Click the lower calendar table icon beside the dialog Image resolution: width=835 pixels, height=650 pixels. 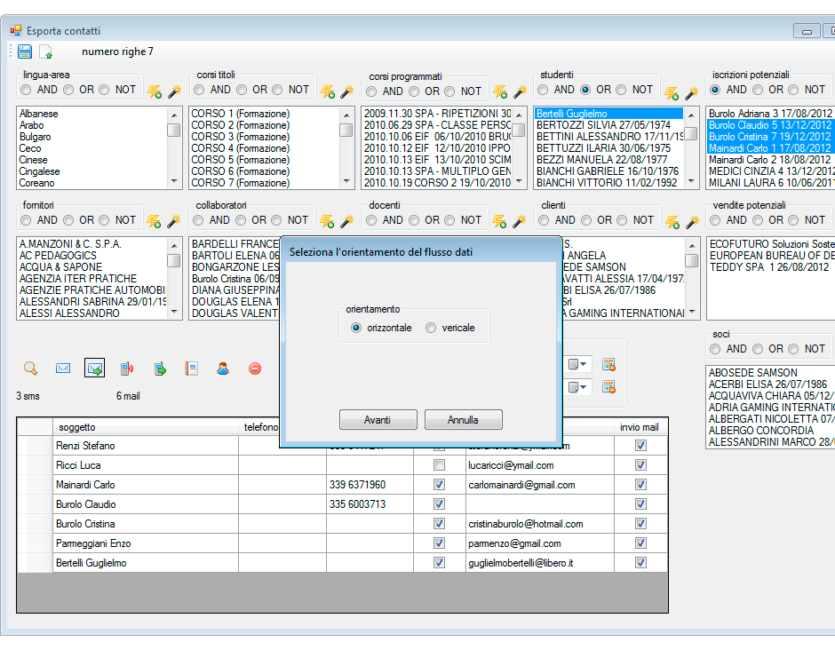point(608,387)
